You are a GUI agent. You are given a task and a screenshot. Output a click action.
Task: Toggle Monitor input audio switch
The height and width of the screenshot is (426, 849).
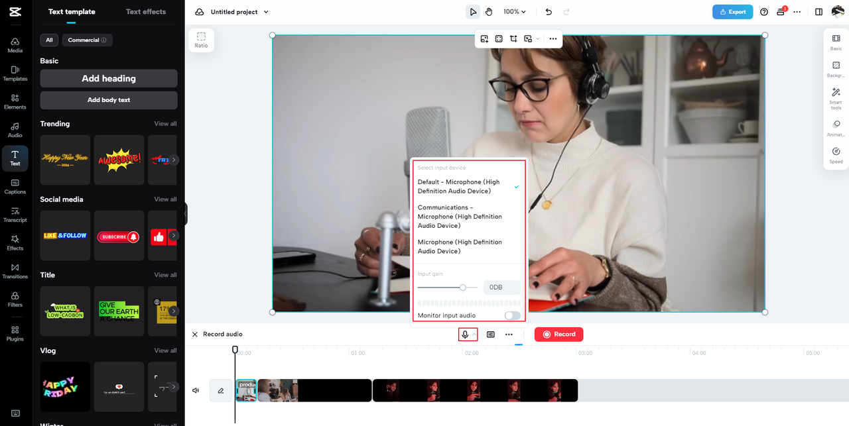coord(513,315)
